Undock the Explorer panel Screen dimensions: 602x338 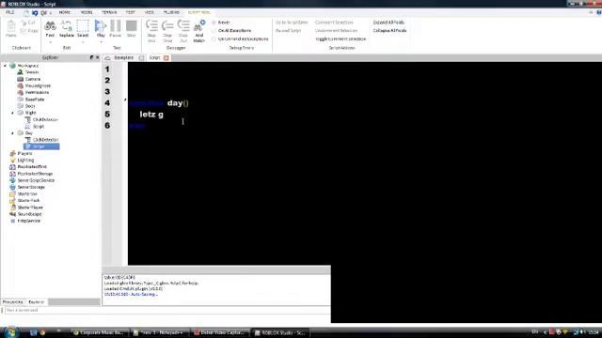pos(91,57)
